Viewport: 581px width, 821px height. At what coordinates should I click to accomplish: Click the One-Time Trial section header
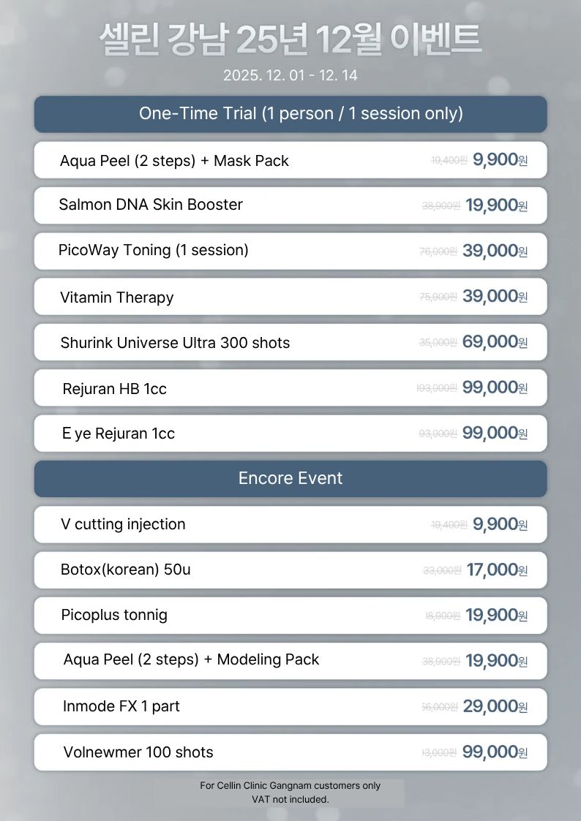pyautogui.click(x=290, y=114)
